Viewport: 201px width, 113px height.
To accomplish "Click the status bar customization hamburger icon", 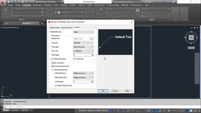I will 199,110.
